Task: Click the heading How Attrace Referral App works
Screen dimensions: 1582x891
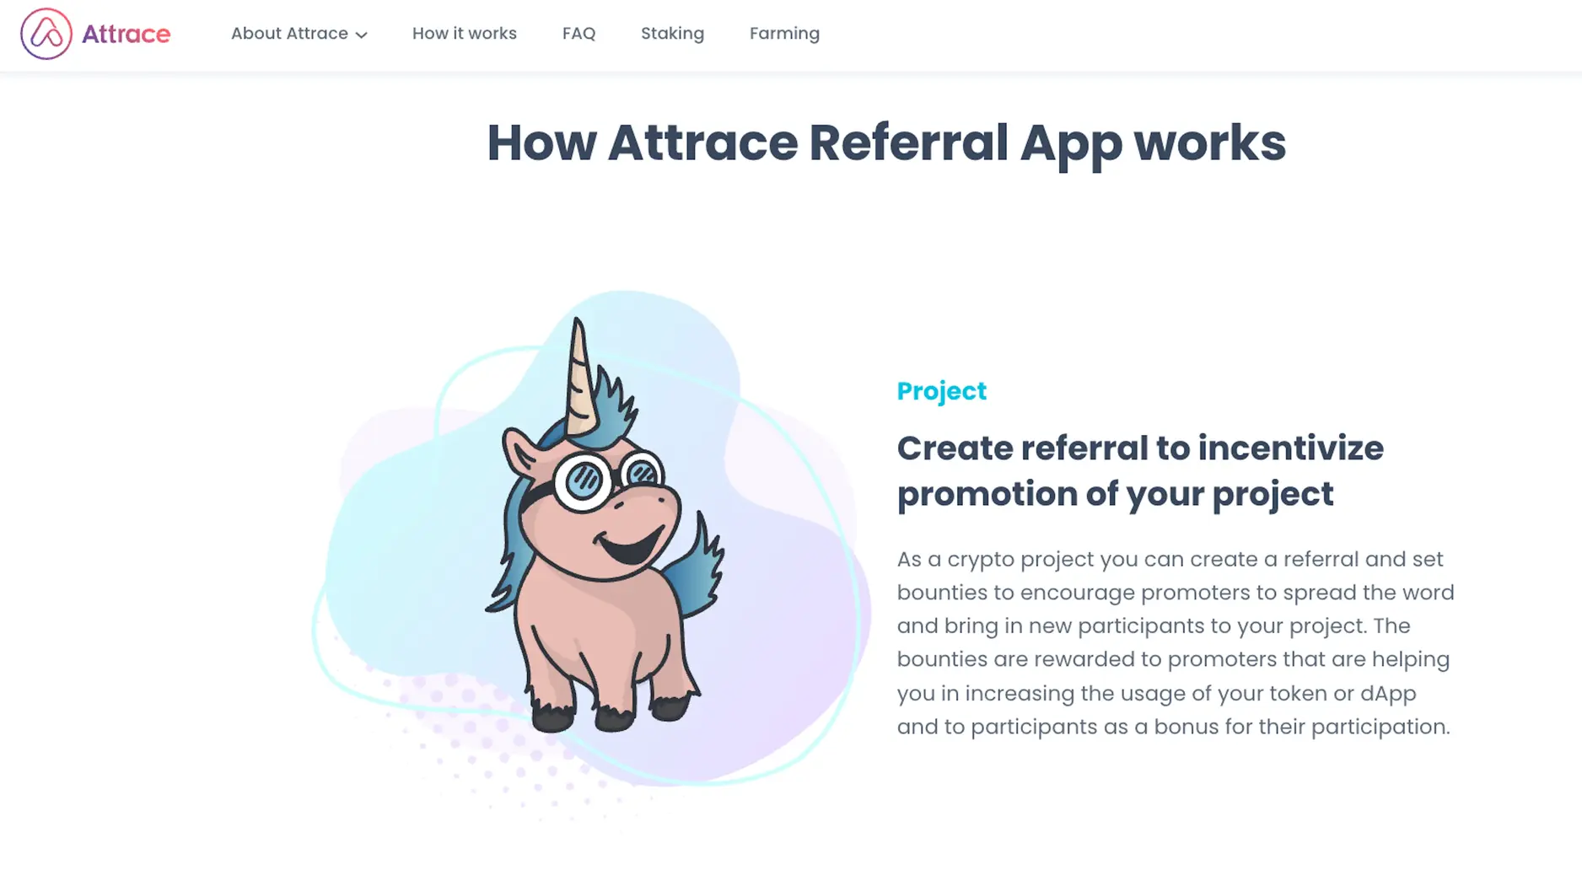Action: pos(886,143)
